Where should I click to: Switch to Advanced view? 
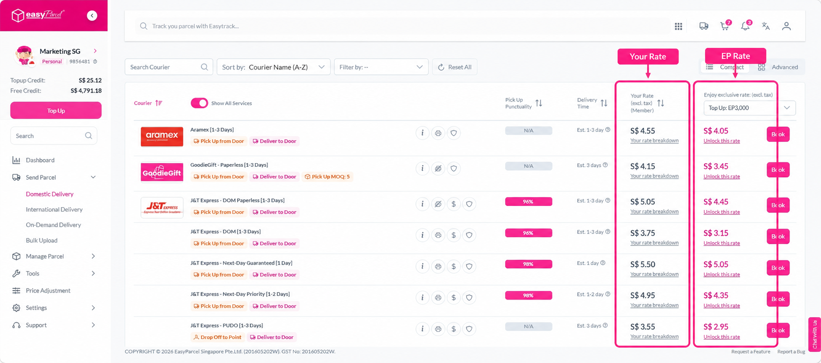(778, 67)
